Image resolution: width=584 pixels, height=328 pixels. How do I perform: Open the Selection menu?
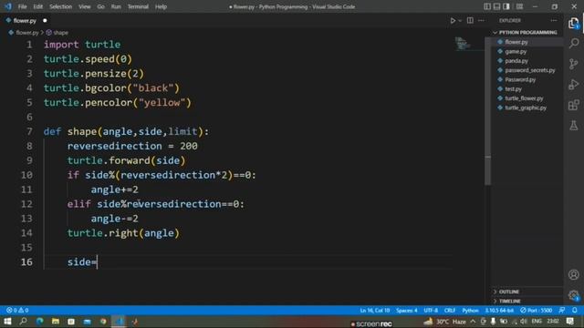[61, 6]
